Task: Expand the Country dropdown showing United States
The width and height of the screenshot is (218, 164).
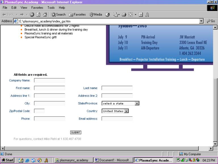Action: (x=126, y=111)
